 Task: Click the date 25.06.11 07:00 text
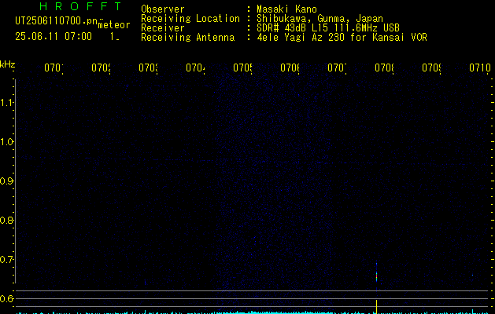(x=54, y=36)
